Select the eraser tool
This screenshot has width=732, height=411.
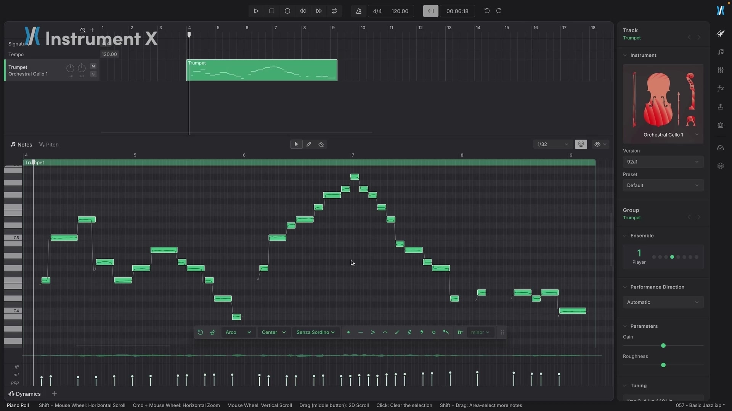pyautogui.click(x=321, y=145)
